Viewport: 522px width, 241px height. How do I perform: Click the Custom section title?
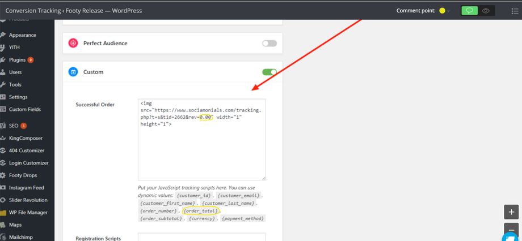93,72
